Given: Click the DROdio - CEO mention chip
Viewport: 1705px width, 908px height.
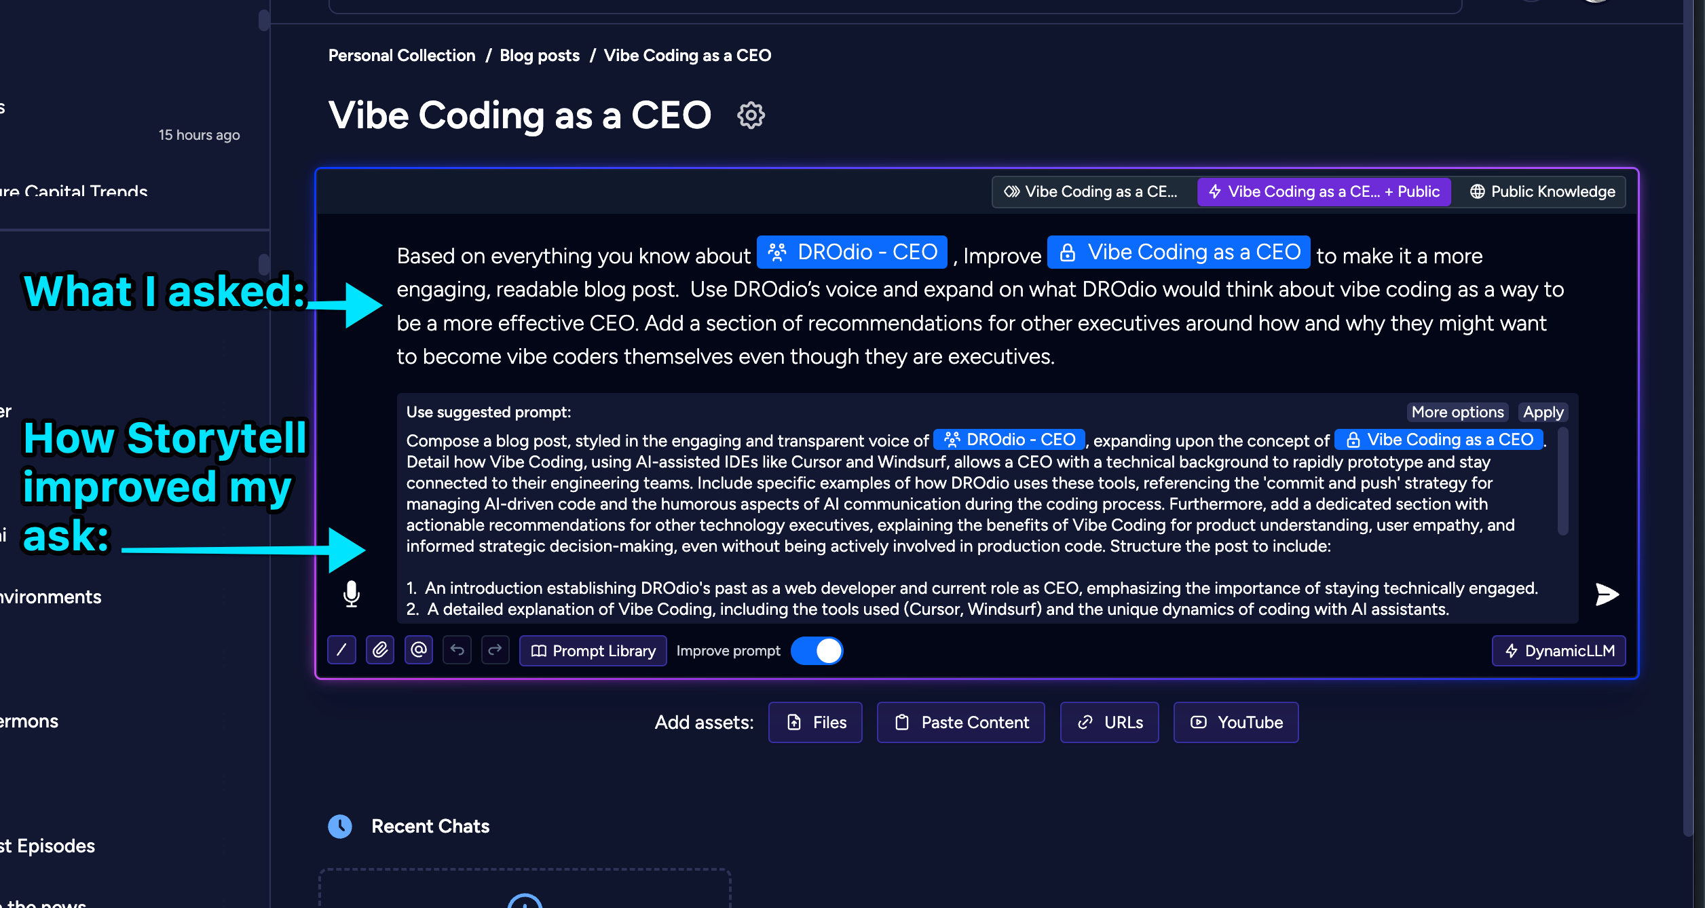Looking at the screenshot, I should tap(852, 252).
